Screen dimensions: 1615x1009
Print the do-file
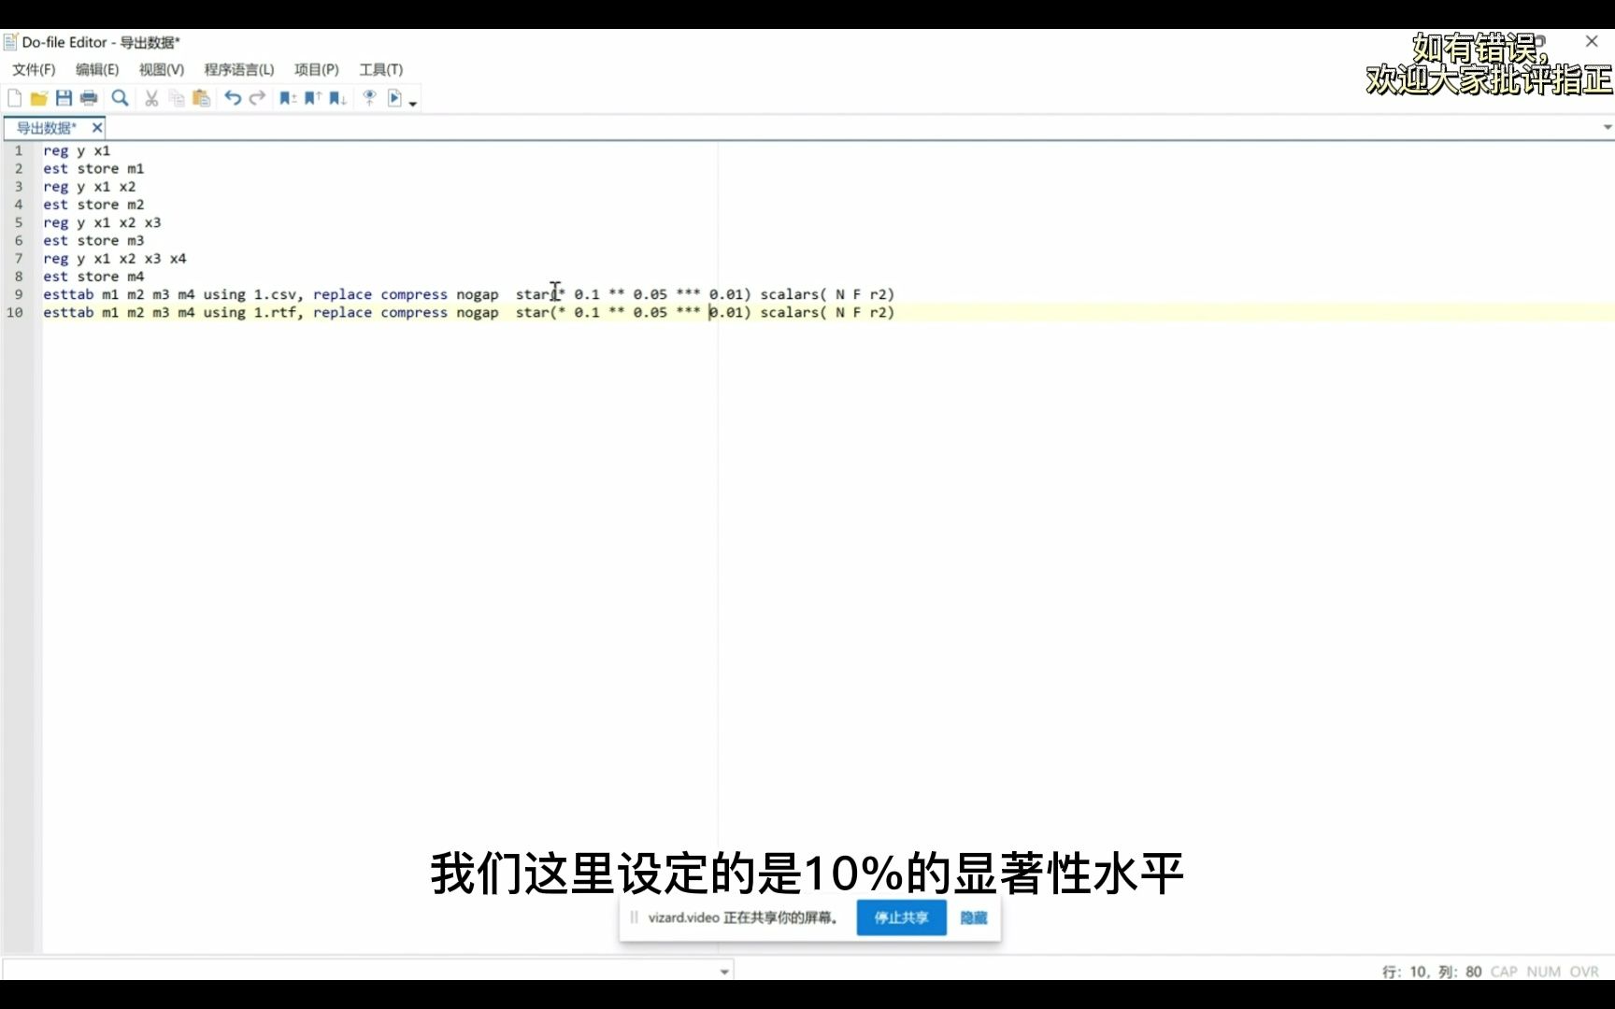point(88,97)
